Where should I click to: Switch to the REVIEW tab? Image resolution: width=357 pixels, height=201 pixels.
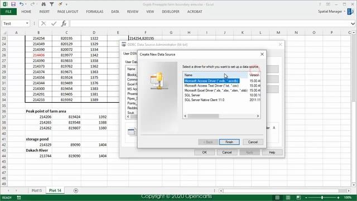[x=133, y=11]
